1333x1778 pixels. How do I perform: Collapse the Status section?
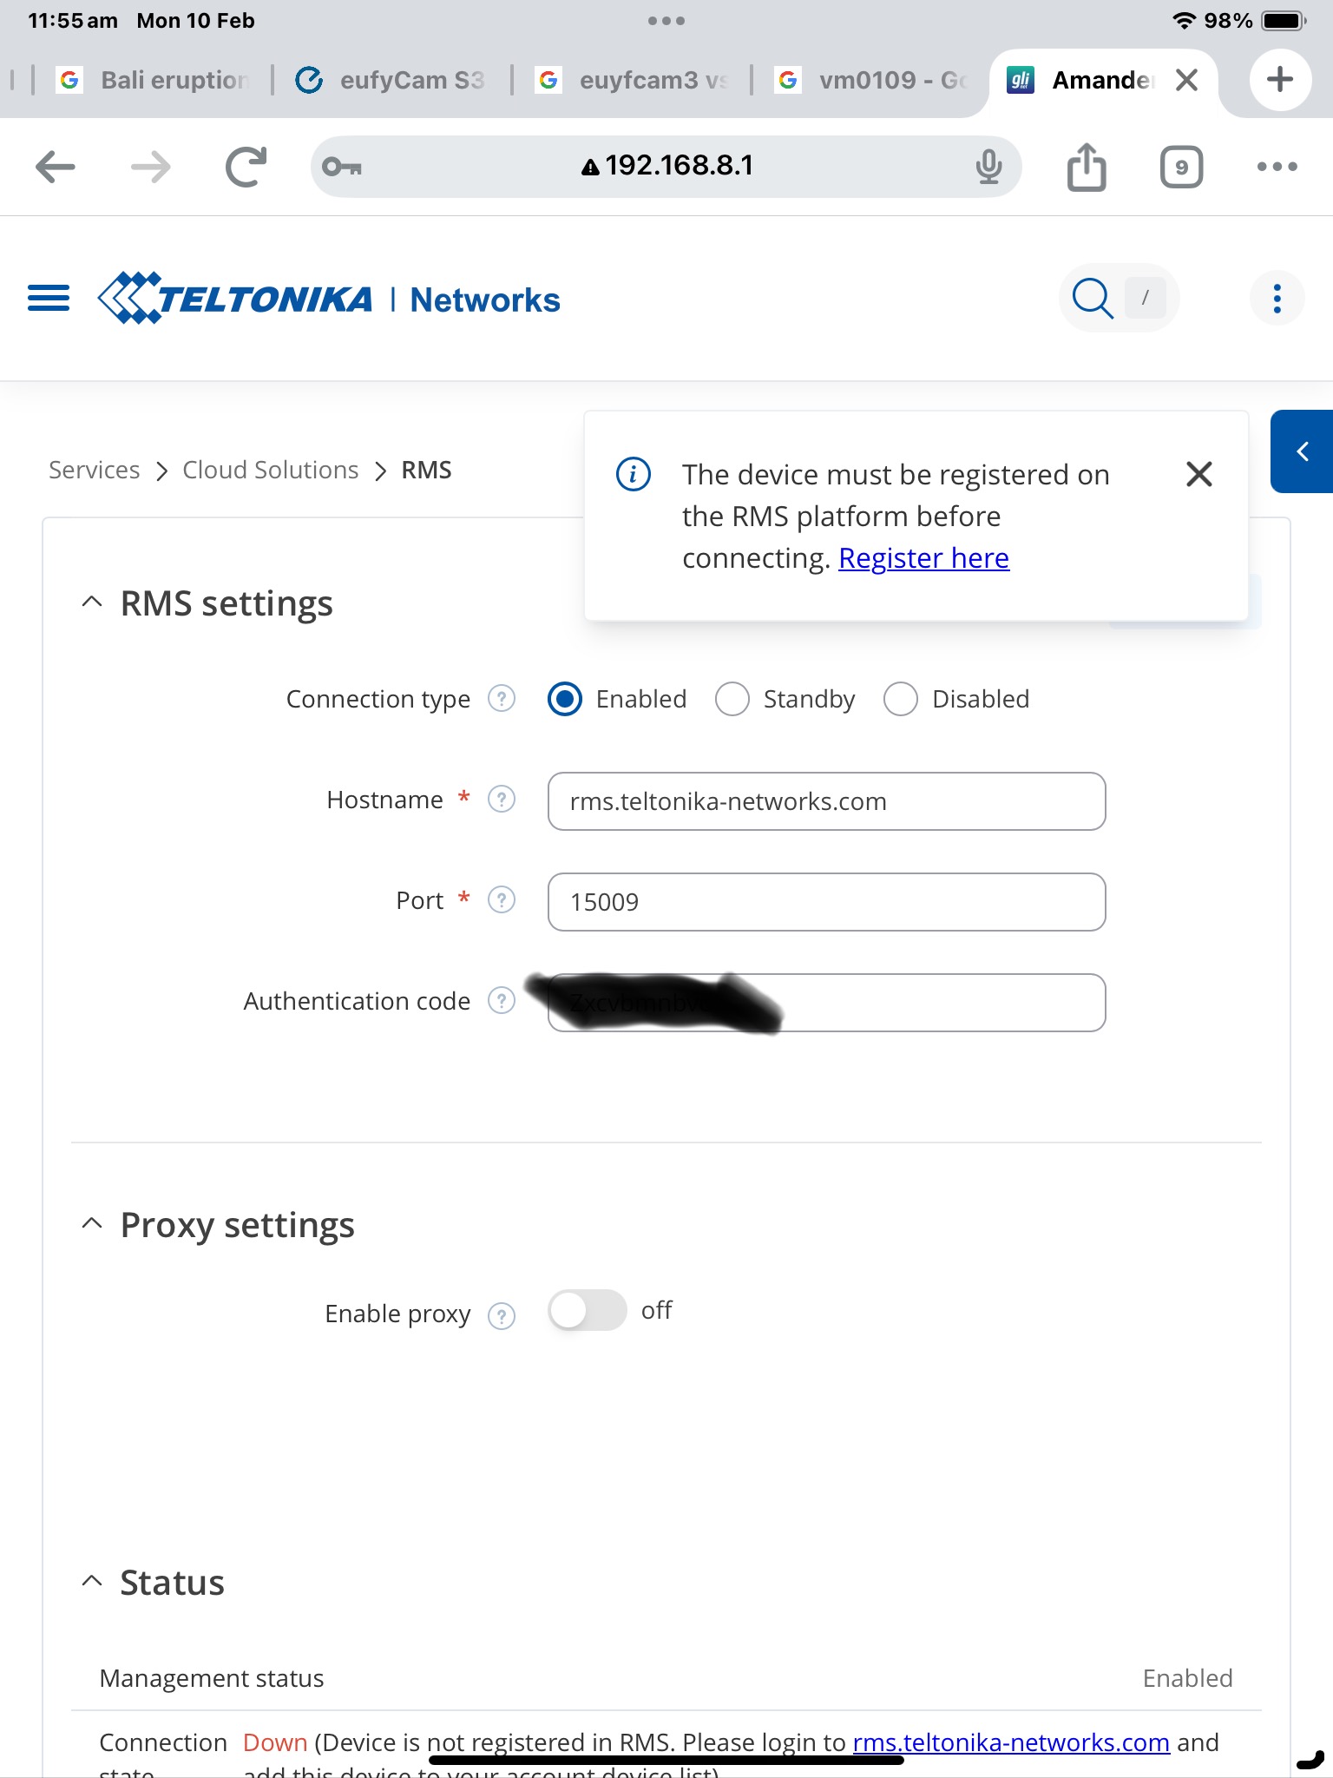[91, 1582]
